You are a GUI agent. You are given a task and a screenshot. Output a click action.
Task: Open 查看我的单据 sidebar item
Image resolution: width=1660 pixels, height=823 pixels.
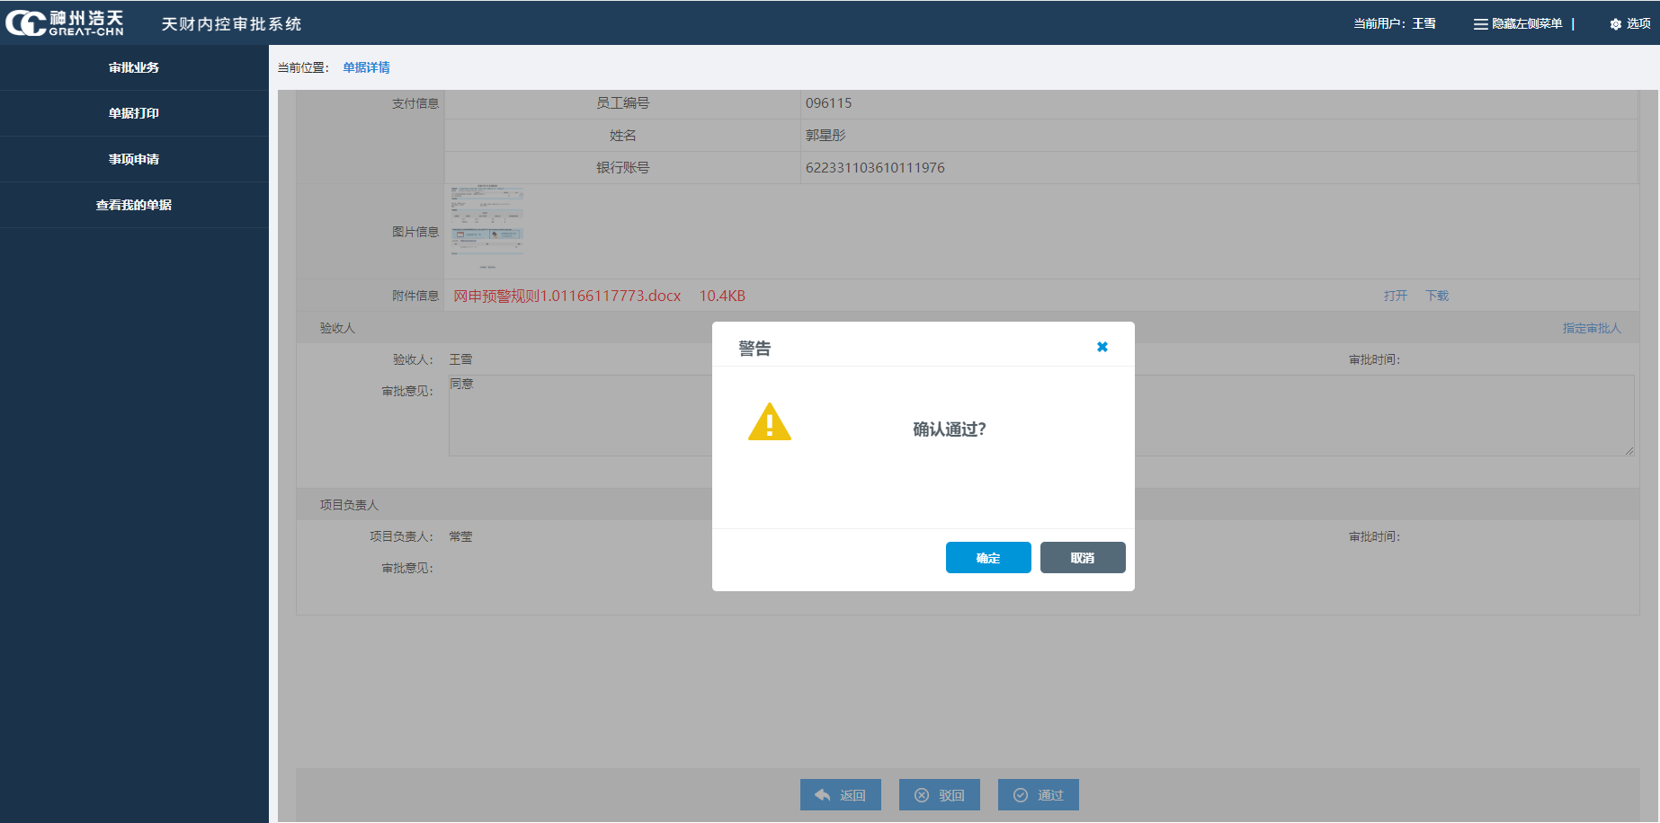pyautogui.click(x=134, y=205)
